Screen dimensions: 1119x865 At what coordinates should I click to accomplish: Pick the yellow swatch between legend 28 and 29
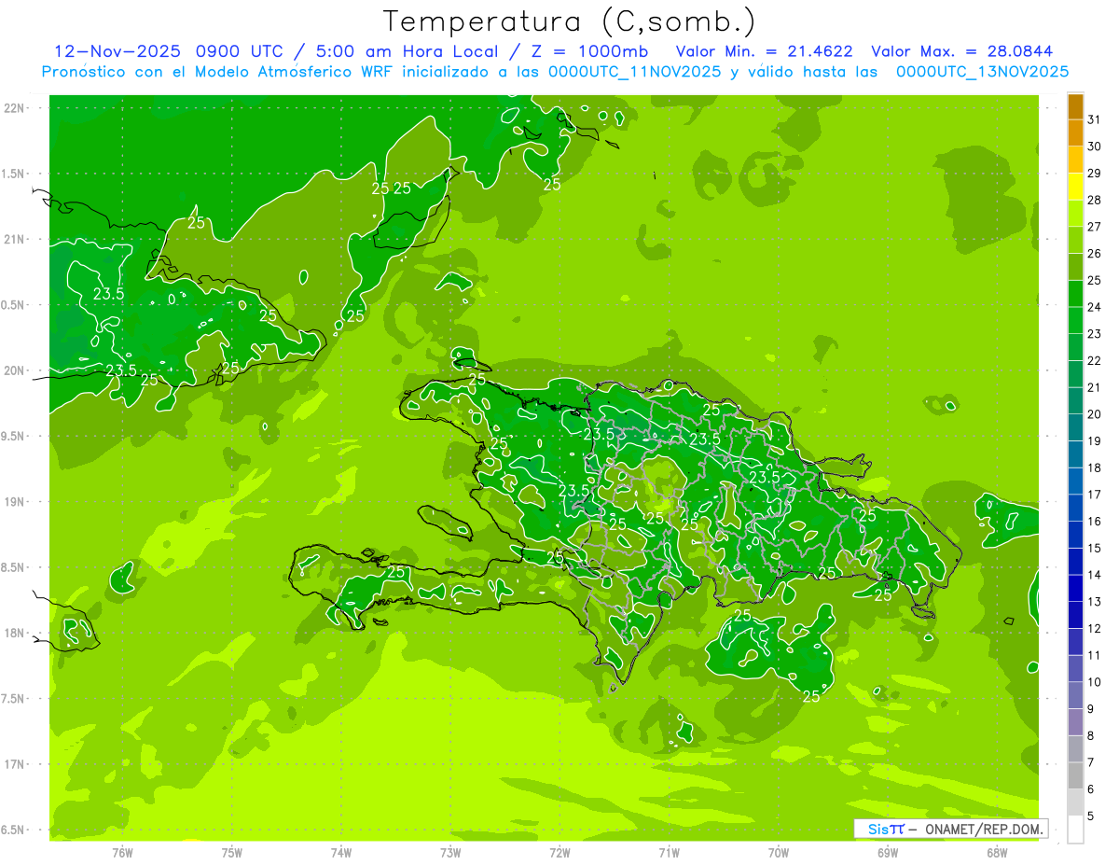point(1075,187)
